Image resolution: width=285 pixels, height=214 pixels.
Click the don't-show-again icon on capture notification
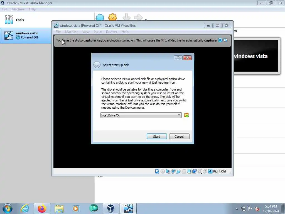226,40
